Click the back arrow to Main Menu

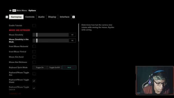[x=10, y=11]
